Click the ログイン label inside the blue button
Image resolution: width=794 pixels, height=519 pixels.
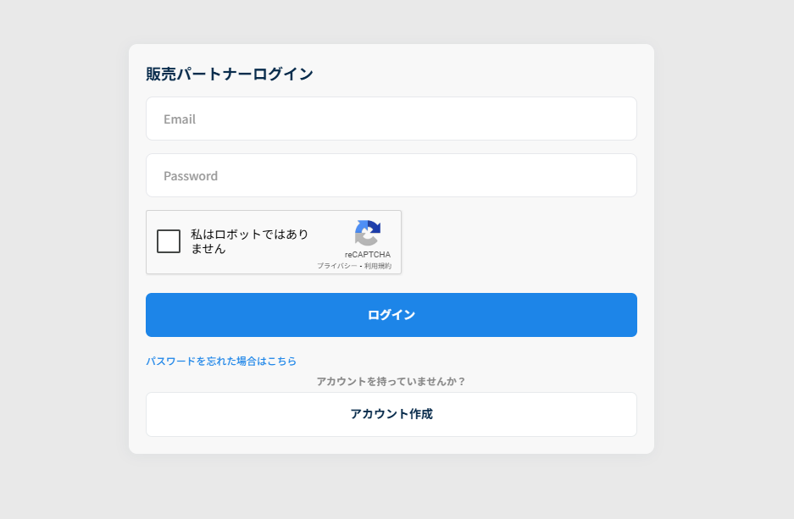pos(391,315)
